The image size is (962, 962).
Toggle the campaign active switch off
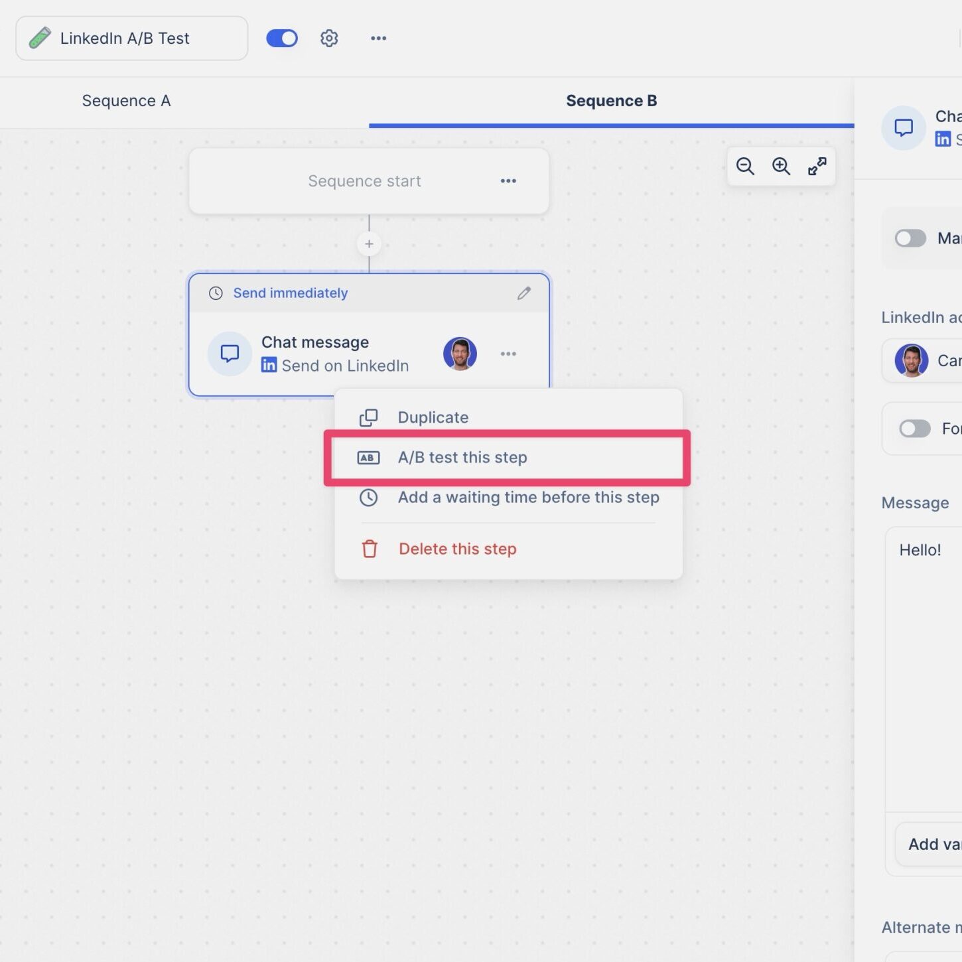tap(282, 38)
